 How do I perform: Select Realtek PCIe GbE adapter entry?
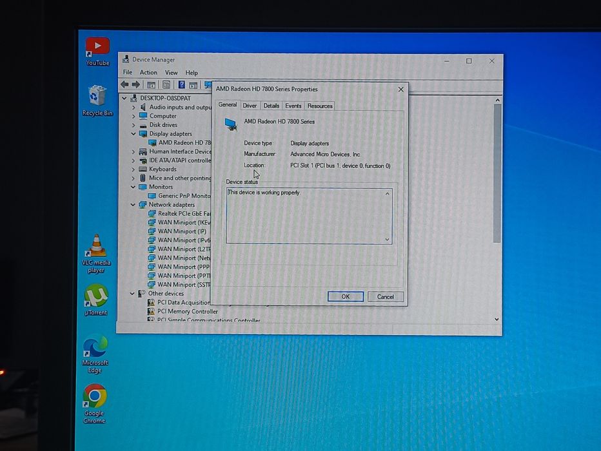179,214
